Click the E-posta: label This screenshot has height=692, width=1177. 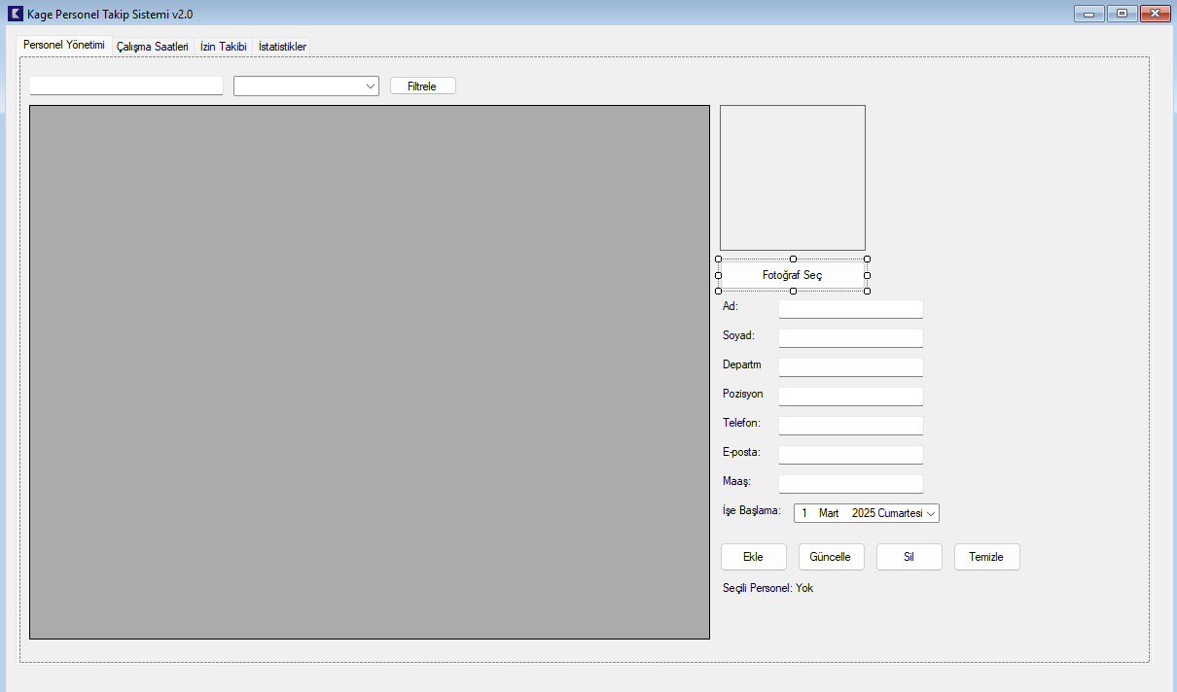tap(741, 452)
